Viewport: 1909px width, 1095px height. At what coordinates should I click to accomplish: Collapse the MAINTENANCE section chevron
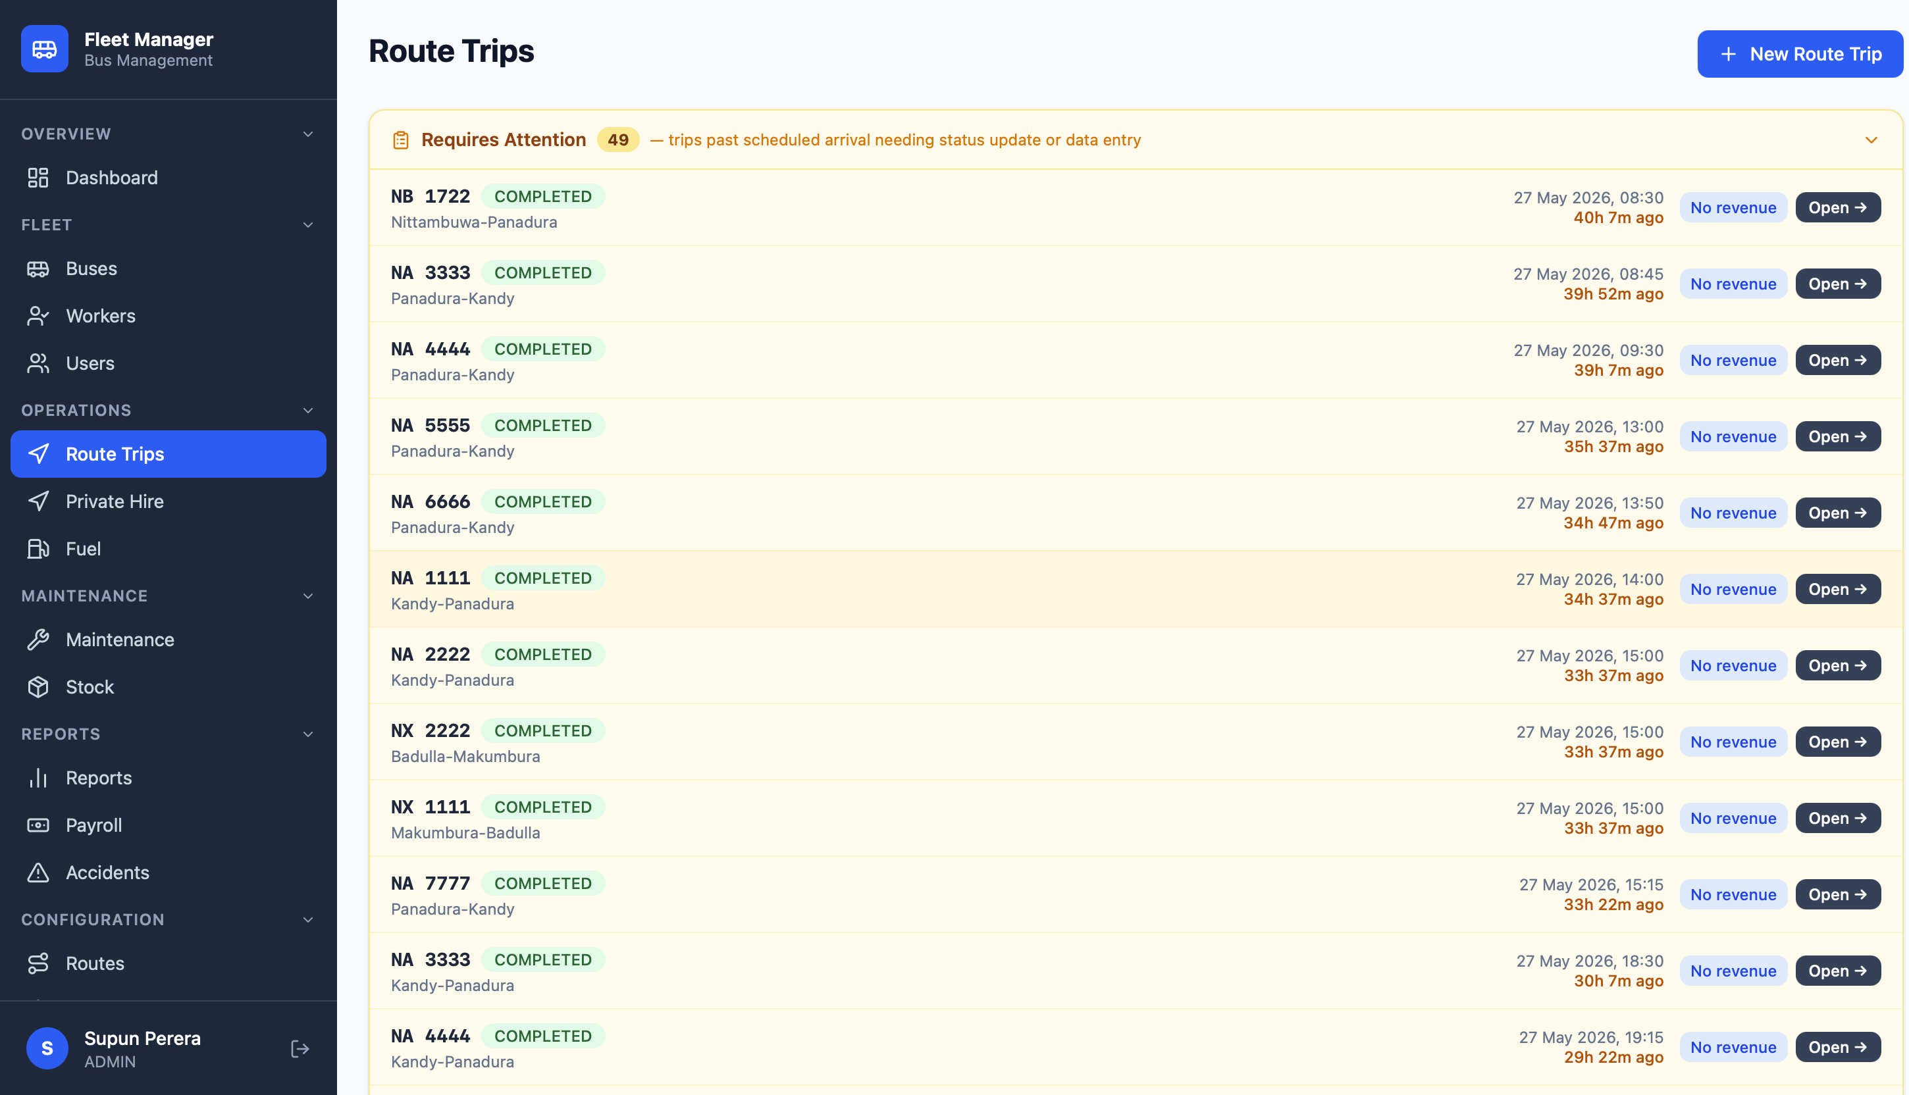[x=307, y=596]
